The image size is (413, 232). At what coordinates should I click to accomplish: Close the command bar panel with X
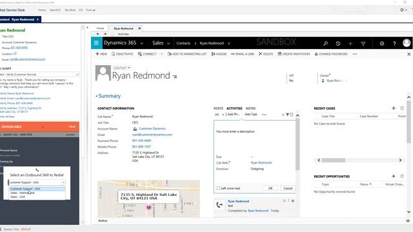[408, 54]
